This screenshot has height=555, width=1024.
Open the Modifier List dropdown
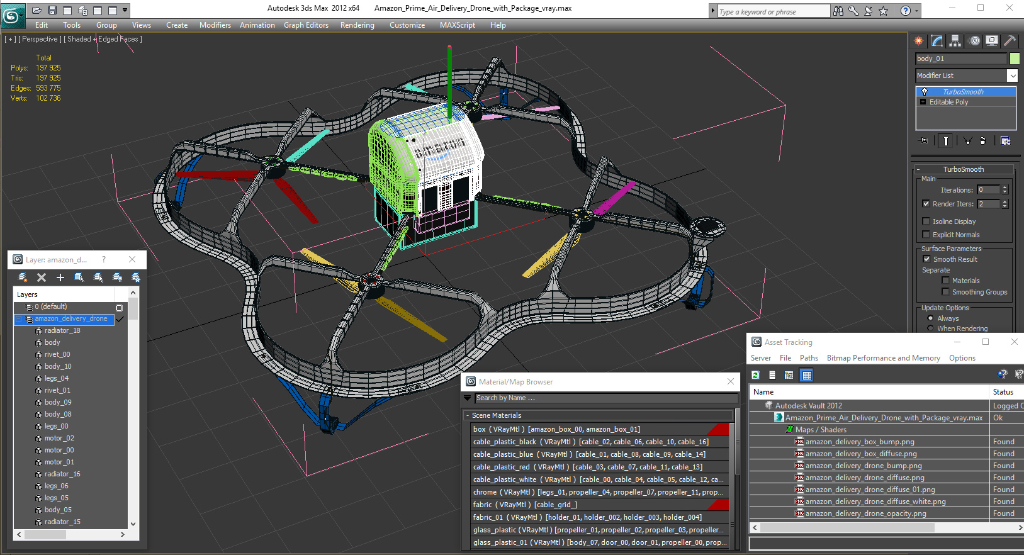(x=1012, y=76)
